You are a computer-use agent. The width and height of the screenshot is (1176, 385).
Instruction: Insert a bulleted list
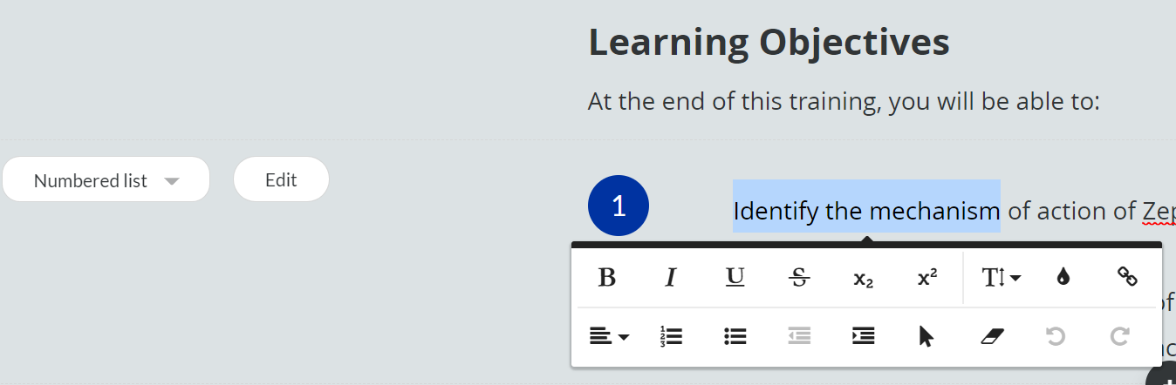click(735, 337)
